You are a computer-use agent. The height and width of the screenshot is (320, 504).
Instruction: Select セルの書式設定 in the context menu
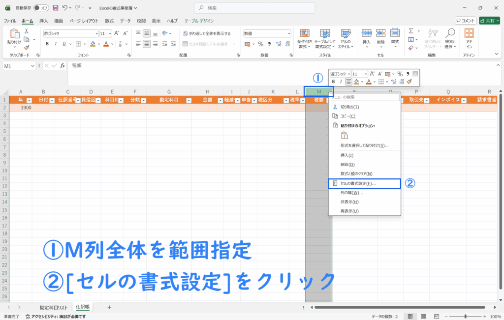(364, 183)
